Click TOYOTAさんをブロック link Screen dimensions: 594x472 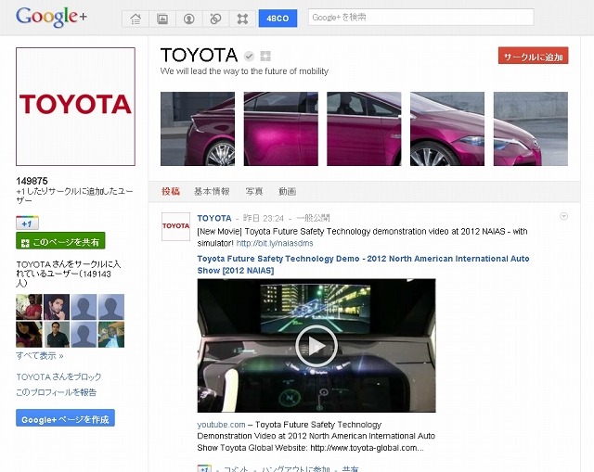coord(58,377)
